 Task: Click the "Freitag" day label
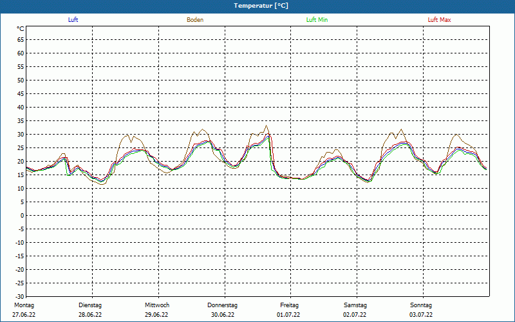point(289,305)
